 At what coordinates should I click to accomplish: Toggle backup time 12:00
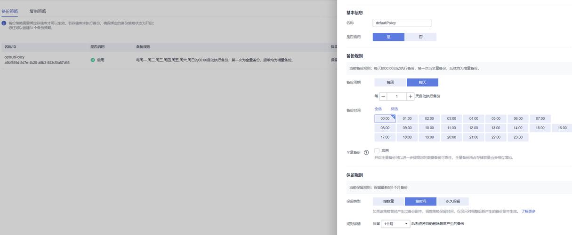coord(474,128)
